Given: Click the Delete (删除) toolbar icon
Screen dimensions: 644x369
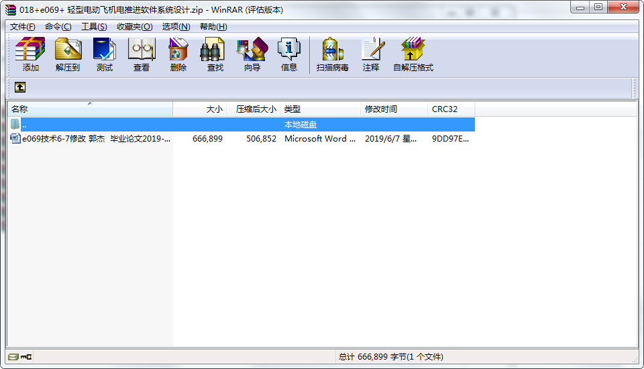Looking at the screenshot, I should point(178,54).
